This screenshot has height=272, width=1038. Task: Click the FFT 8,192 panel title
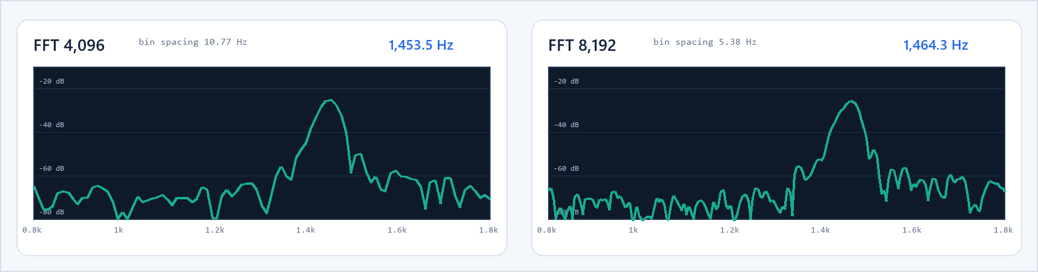coord(582,45)
